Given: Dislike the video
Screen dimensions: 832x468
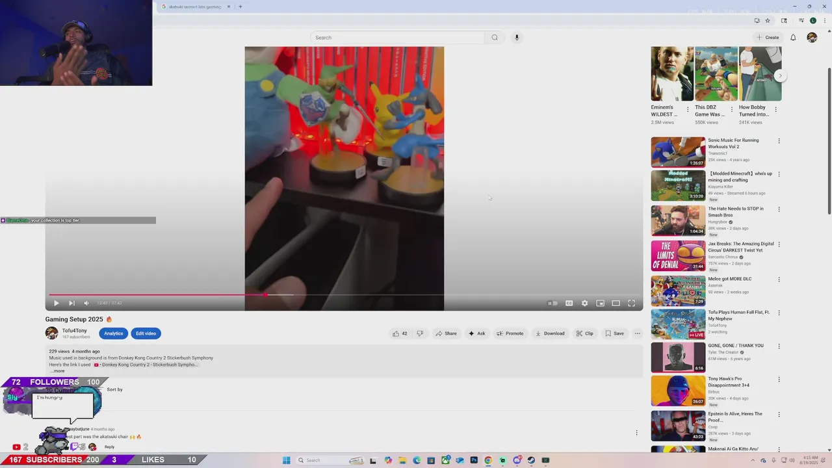Looking at the screenshot, I should point(420,333).
